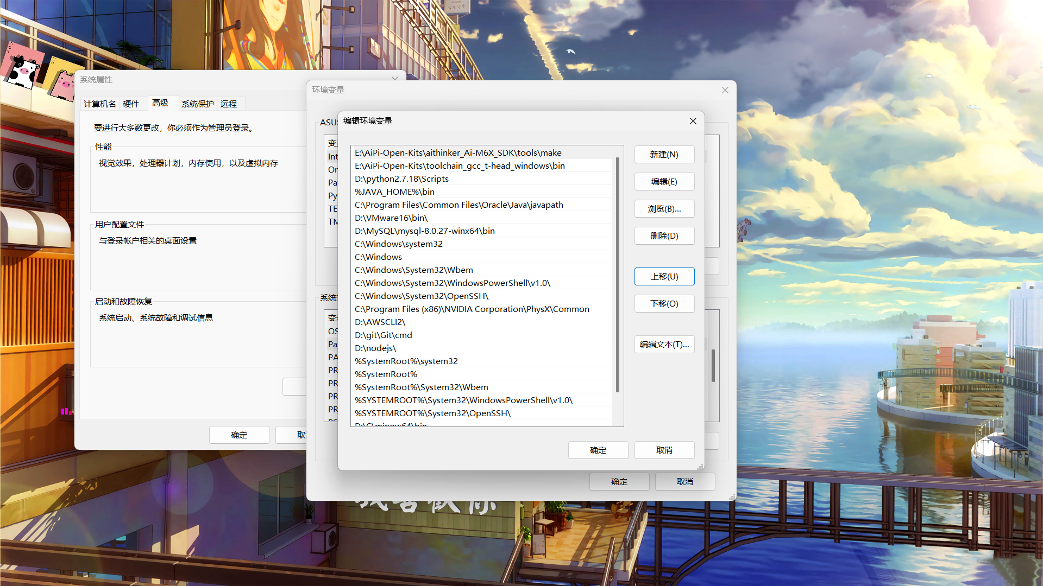Select the Oracle\Java\javapath entry
The image size is (1043, 586).
(481, 205)
